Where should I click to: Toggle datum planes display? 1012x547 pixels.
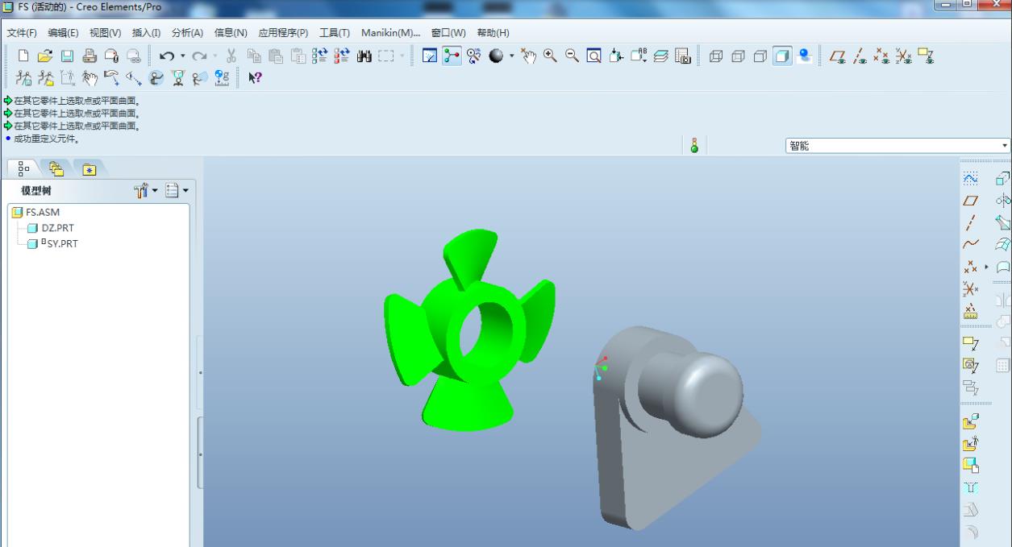[x=838, y=56]
